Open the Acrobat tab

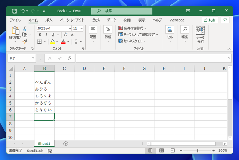tap(177, 20)
